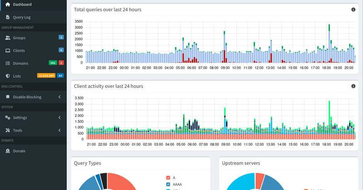363x190 pixels.
Task: Uncheck the A query type legend checkbox
Action: coord(168,178)
